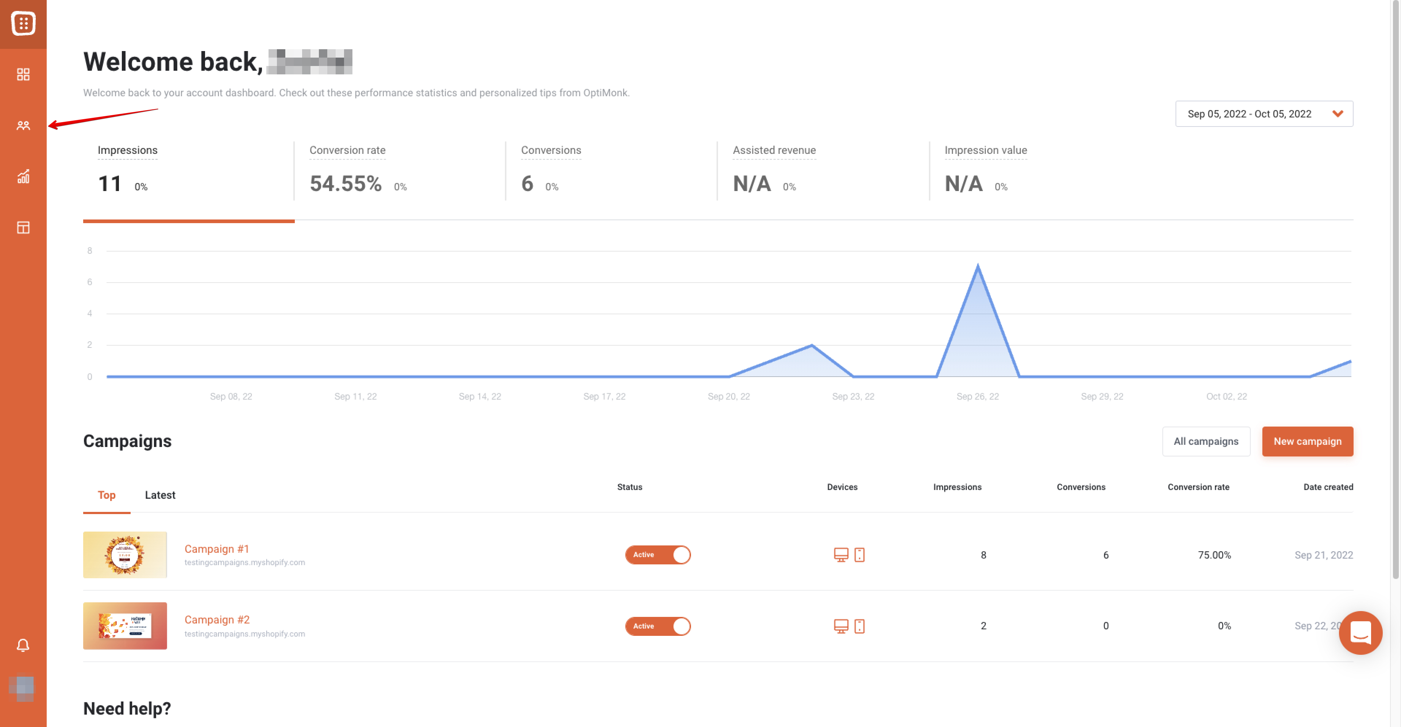Switch to the Latest campaigns tab
This screenshot has width=1401, height=727.
[160, 495]
